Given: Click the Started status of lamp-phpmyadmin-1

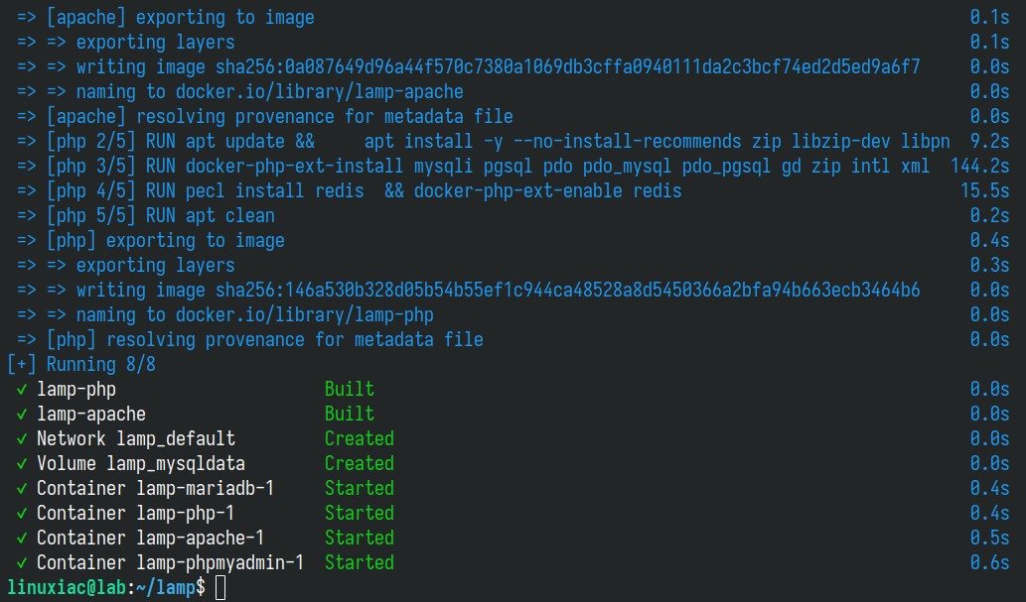Looking at the screenshot, I should pyautogui.click(x=359, y=562).
